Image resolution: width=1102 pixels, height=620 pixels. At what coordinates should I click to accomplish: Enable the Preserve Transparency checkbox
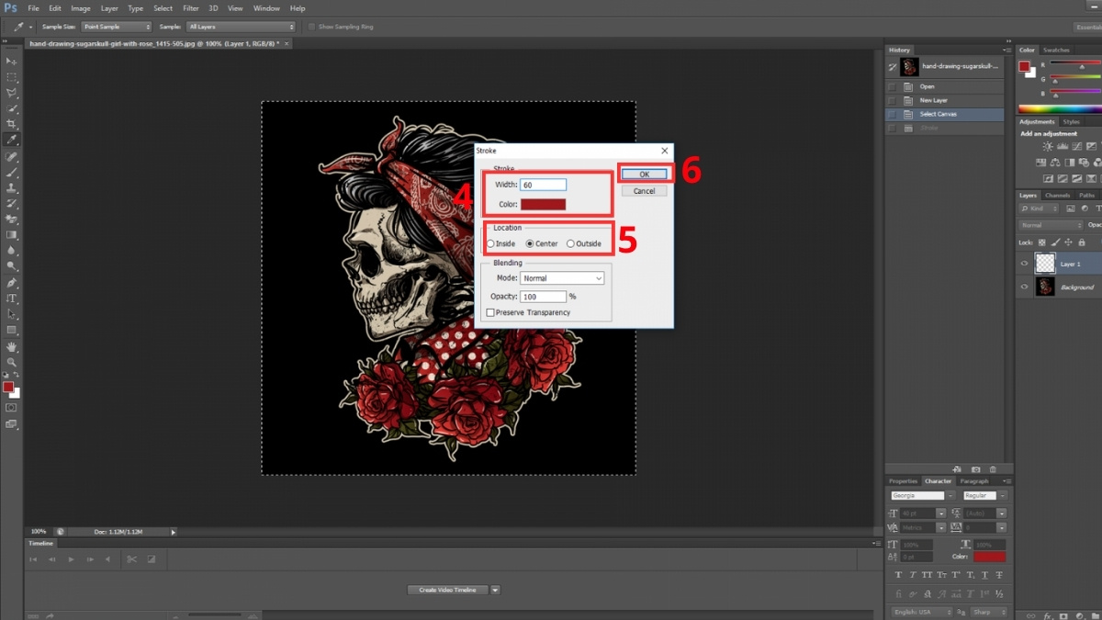click(x=490, y=312)
